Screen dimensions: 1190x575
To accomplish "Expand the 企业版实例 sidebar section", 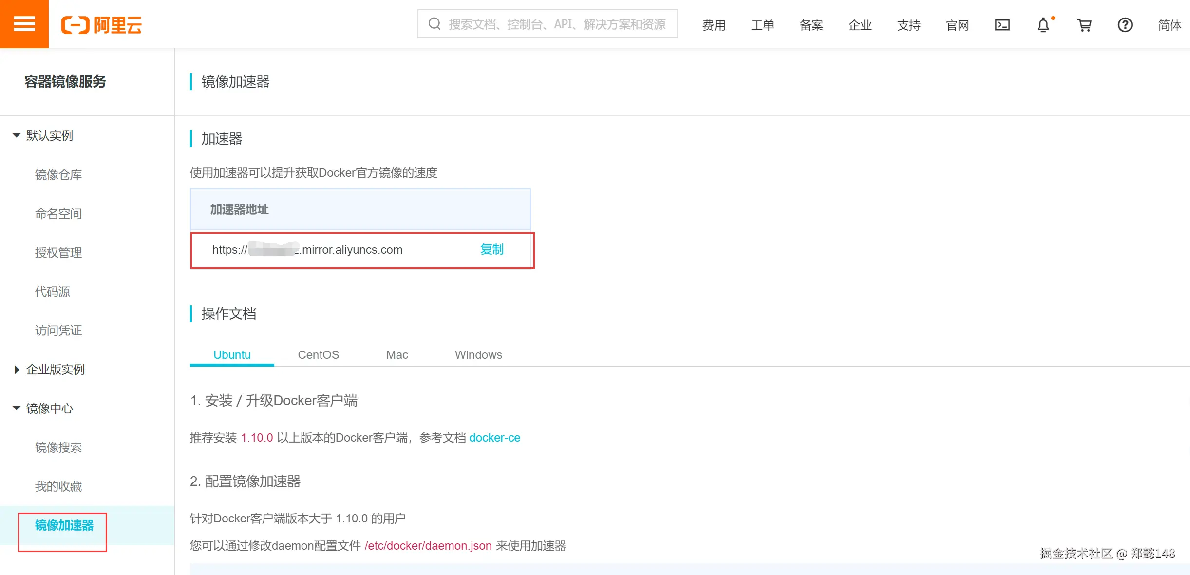I will pos(49,370).
